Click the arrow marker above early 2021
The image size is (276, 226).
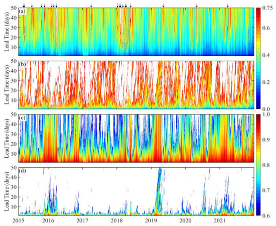coord(228,6)
